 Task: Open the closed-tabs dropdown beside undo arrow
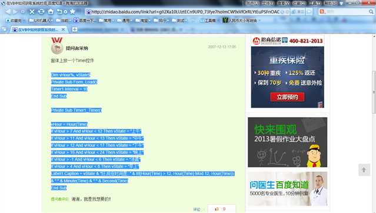[65, 12]
